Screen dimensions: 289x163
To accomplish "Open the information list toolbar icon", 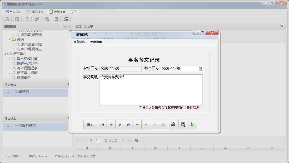I will [17, 19].
